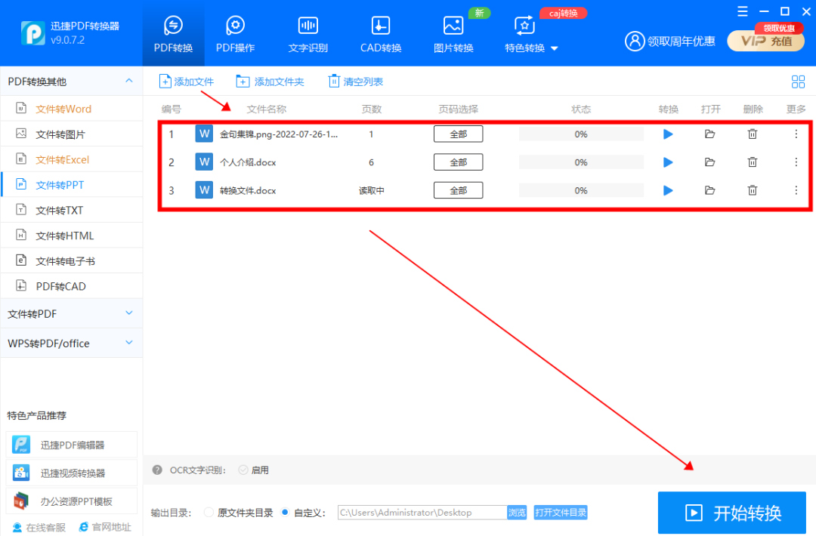Click progress bar of 转换文件.docx row
816x536 pixels.
click(581, 190)
